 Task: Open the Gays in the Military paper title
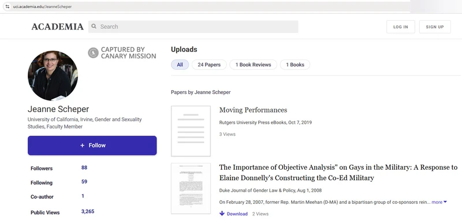pyautogui.click(x=338, y=173)
